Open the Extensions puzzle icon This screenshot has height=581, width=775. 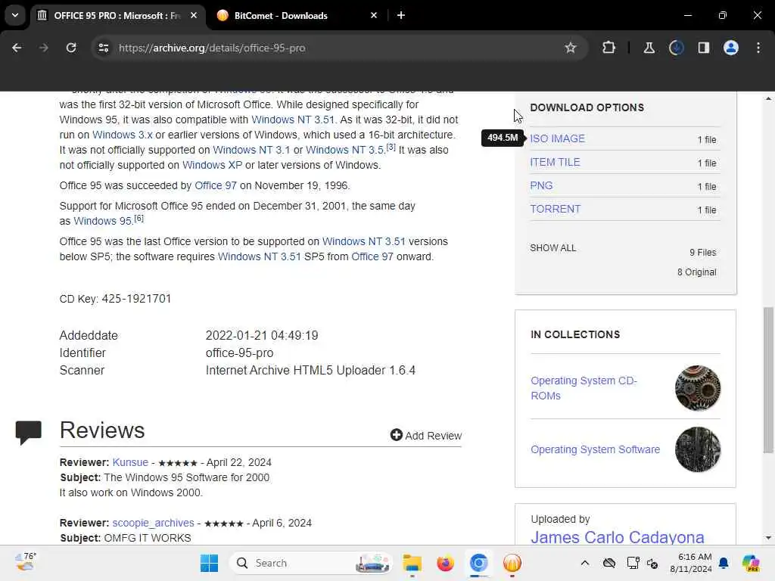point(609,48)
